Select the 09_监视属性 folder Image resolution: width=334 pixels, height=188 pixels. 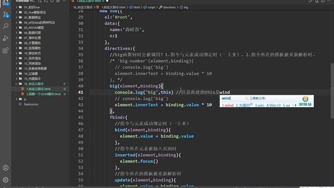[32, 48]
